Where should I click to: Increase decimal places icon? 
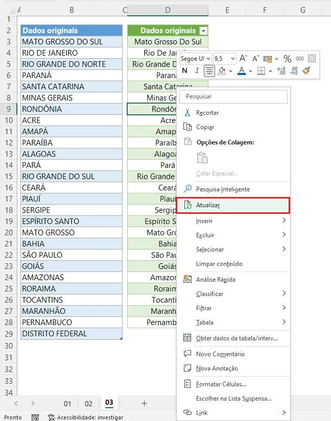click(x=281, y=71)
